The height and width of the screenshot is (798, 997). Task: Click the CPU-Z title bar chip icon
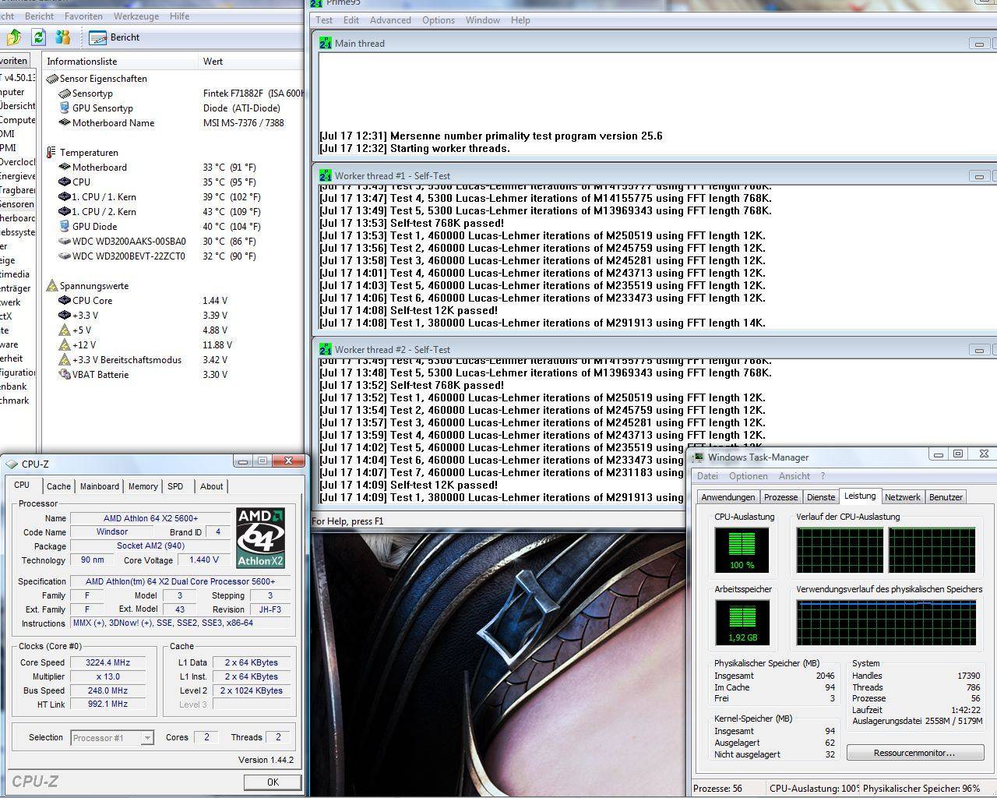(x=12, y=464)
